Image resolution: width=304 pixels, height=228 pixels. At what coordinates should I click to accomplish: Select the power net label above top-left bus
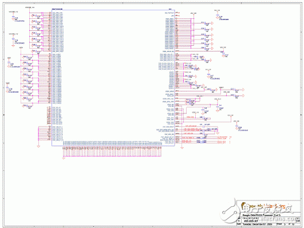(x=30, y=7)
